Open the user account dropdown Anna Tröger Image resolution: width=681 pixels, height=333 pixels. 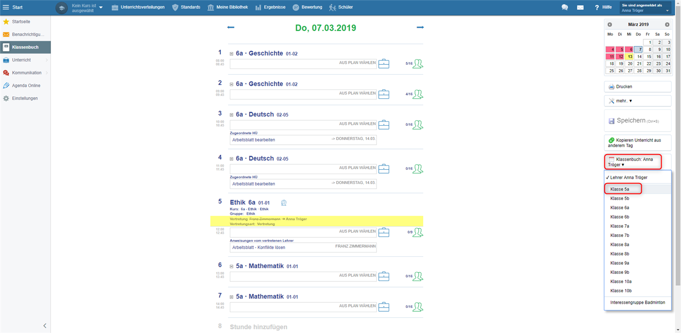tap(646, 8)
